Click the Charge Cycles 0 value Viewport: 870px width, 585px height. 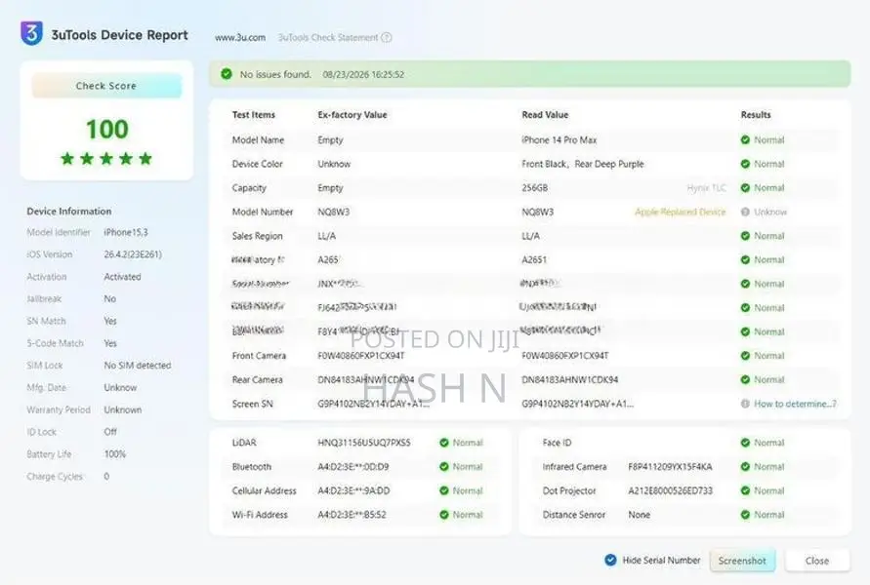coord(106,477)
